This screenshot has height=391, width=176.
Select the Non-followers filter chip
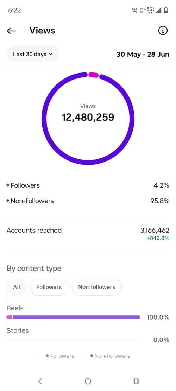97,287
